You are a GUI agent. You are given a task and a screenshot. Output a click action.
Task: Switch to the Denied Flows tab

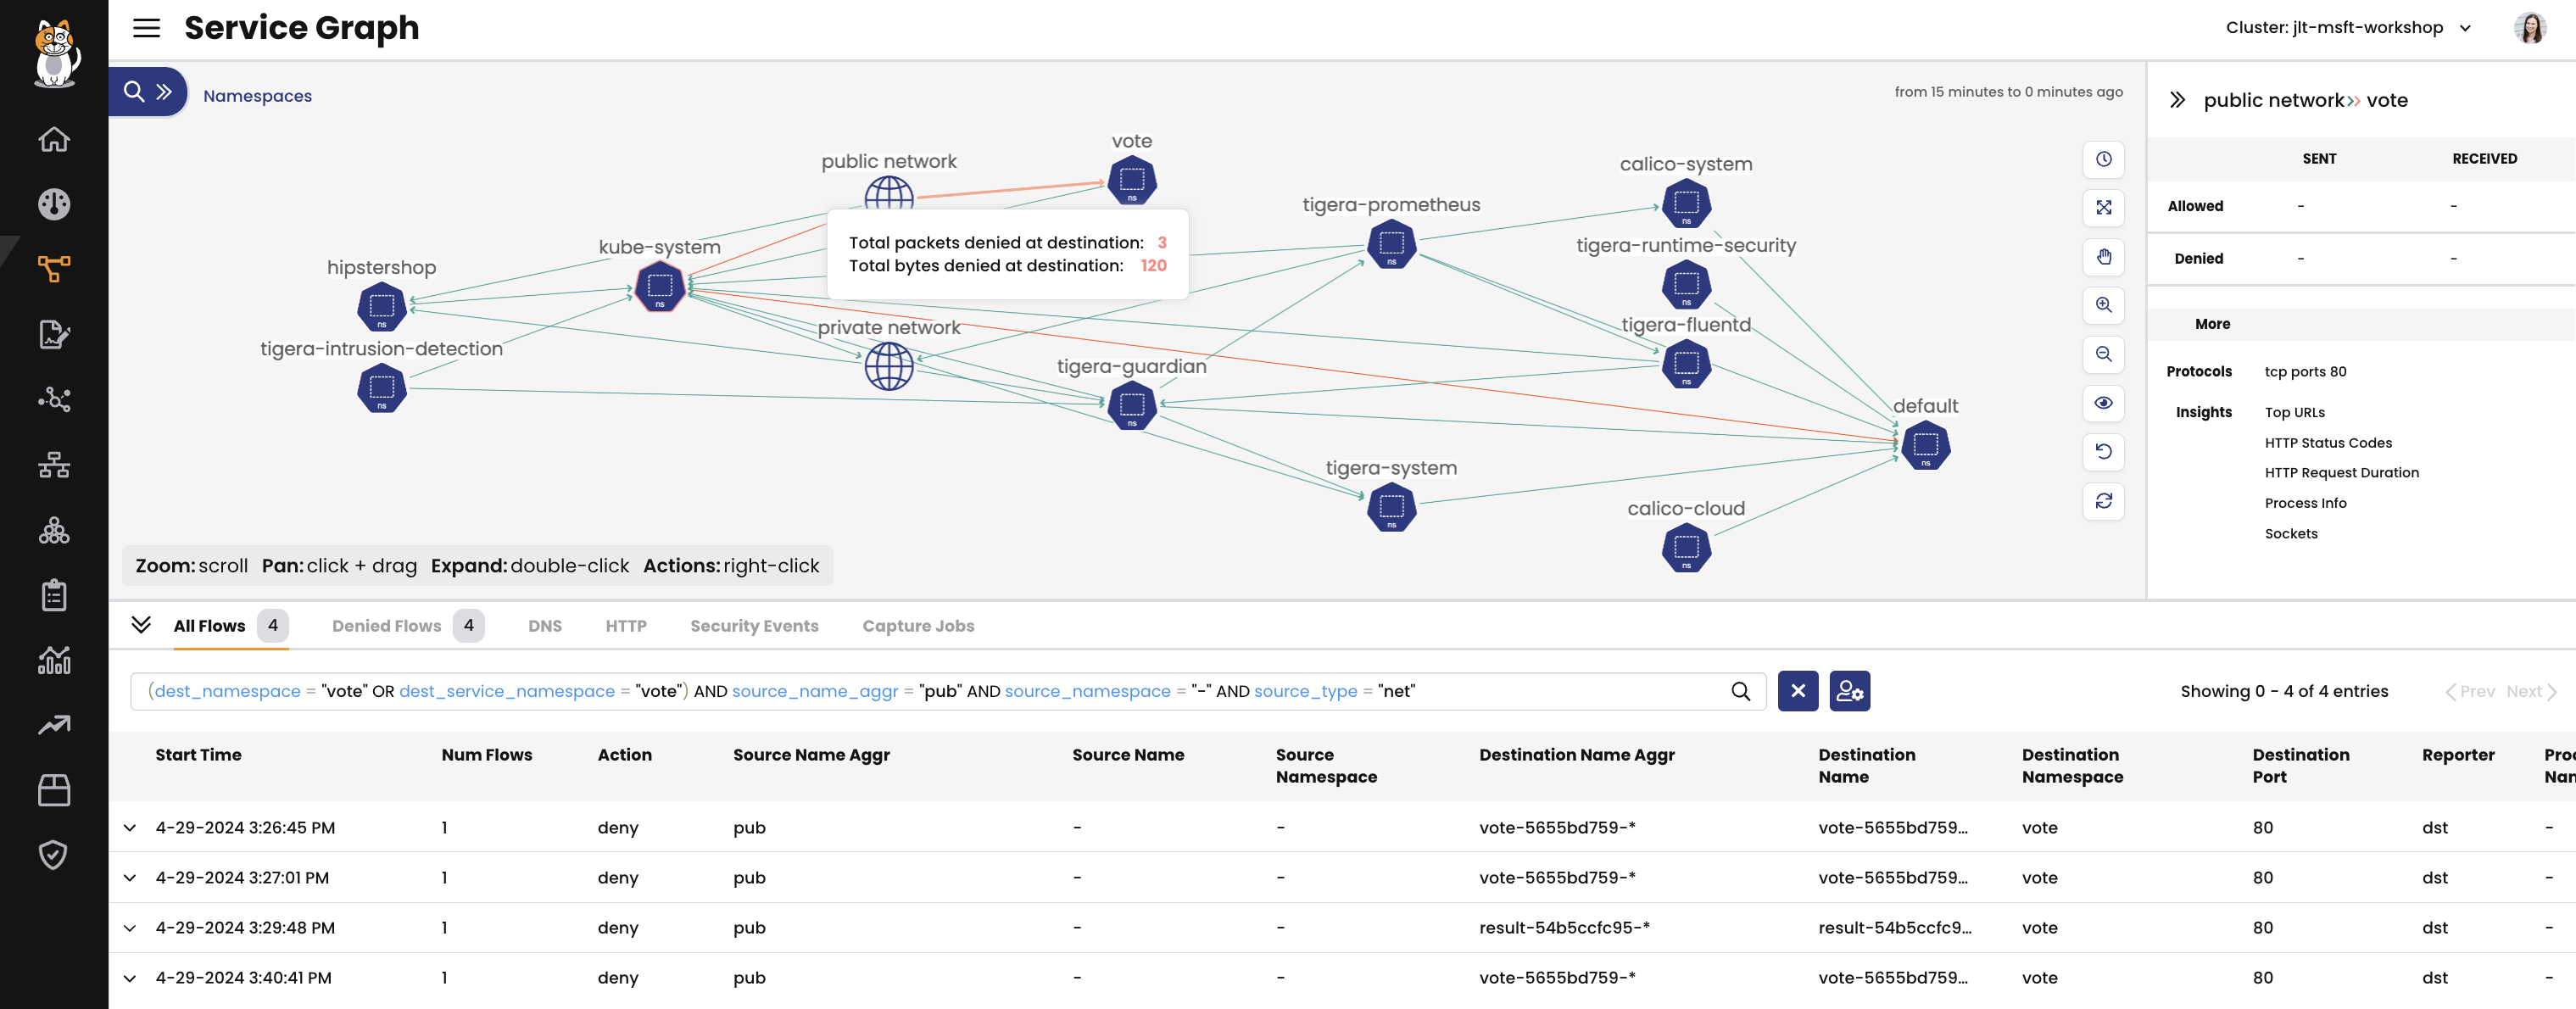(x=387, y=625)
